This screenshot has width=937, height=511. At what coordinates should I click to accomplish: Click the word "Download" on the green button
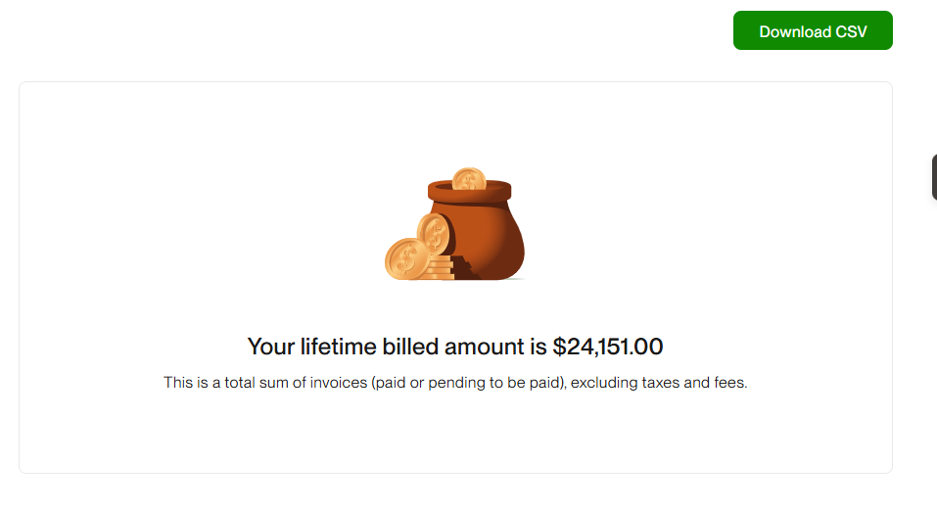(x=794, y=31)
